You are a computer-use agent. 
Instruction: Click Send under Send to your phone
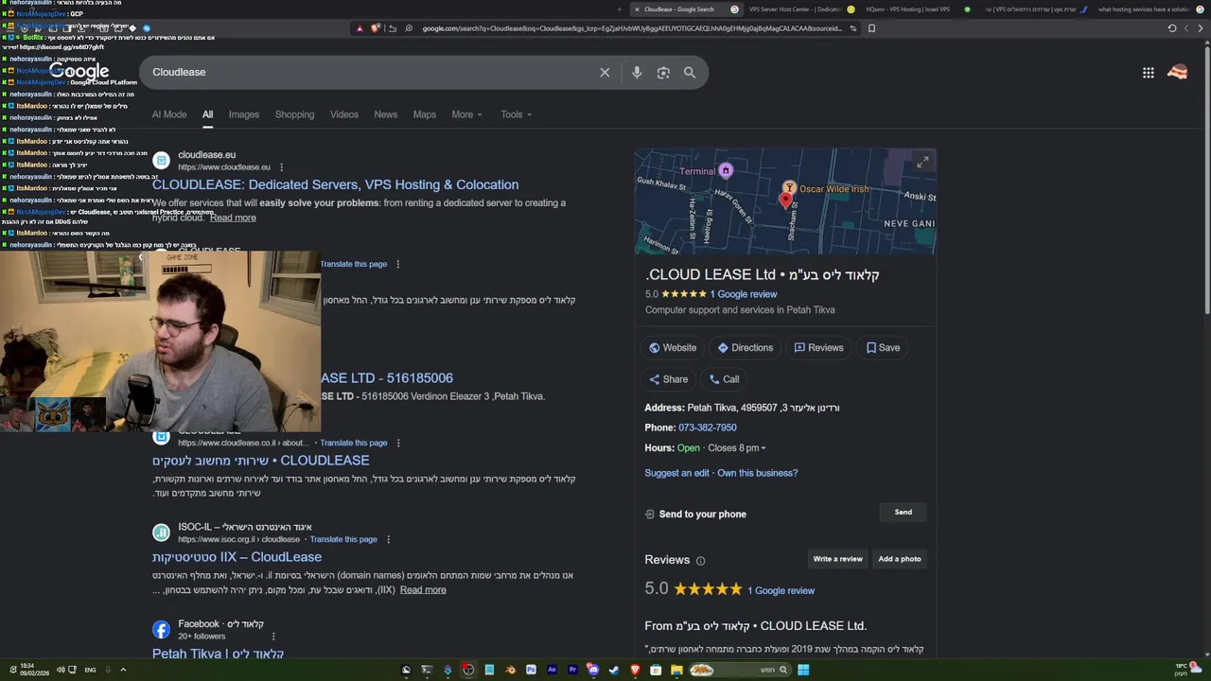[x=904, y=513]
